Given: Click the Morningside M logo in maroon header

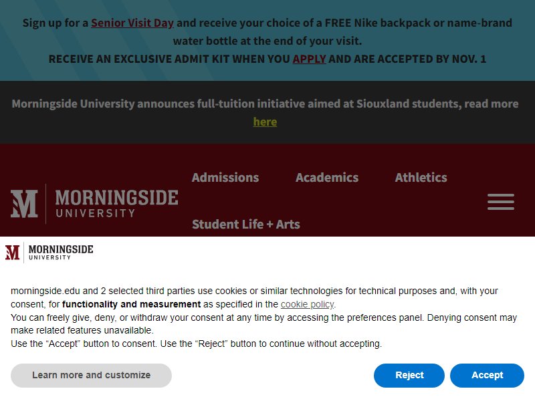Looking at the screenshot, I should tap(24, 204).
